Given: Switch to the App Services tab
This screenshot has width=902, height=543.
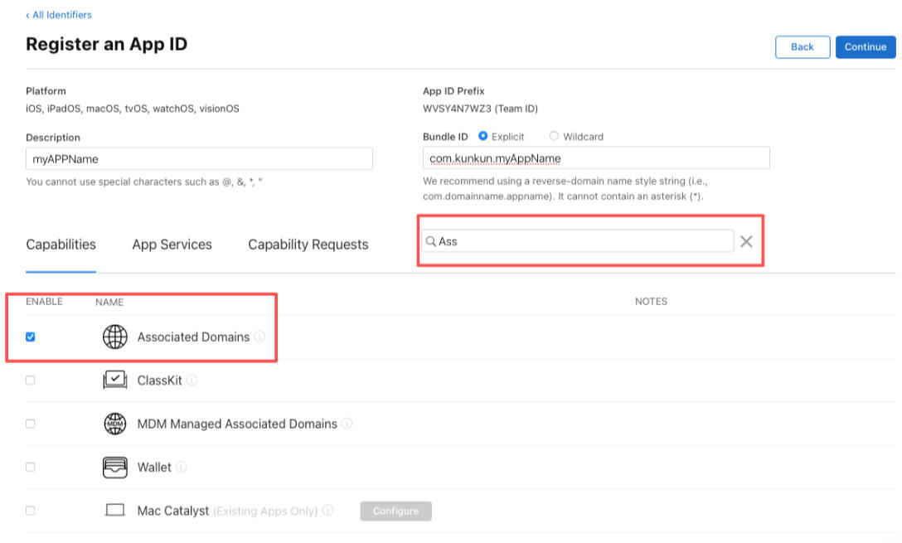Looking at the screenshot, I should 172,245.
